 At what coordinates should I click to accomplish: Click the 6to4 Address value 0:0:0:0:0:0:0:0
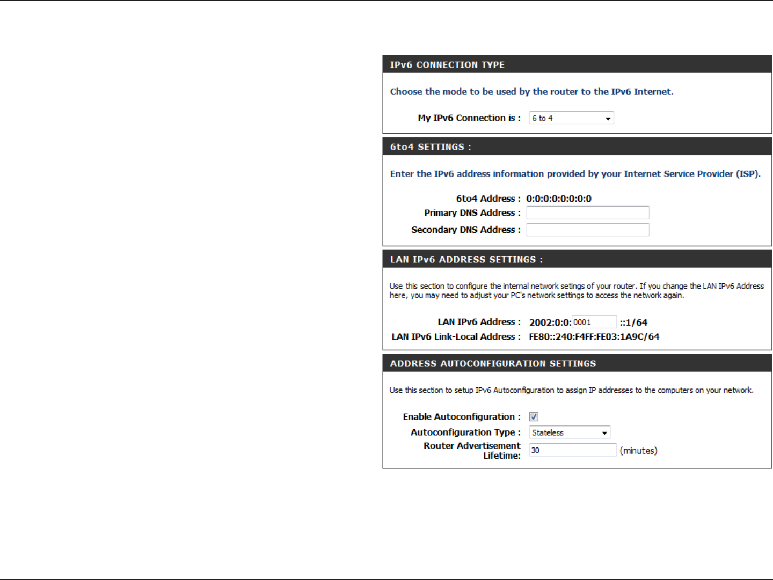(x=559, y=199)
